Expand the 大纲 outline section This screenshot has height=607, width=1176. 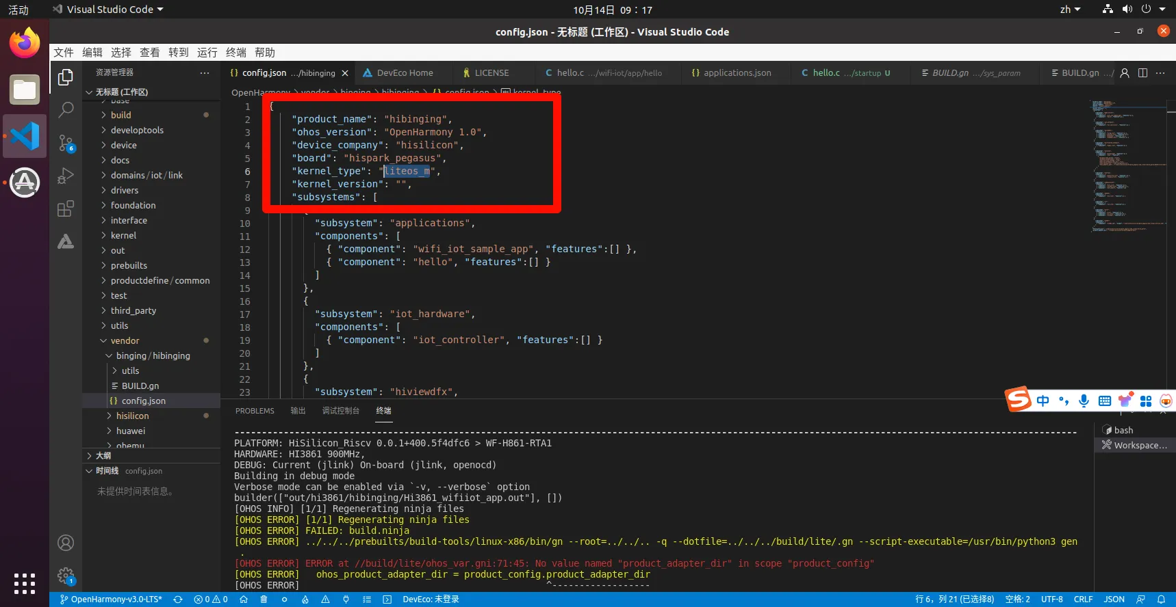[103, 455]
